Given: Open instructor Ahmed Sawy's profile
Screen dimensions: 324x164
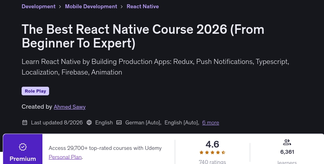Looking at the screenshot, I should [x=70, y=107].
